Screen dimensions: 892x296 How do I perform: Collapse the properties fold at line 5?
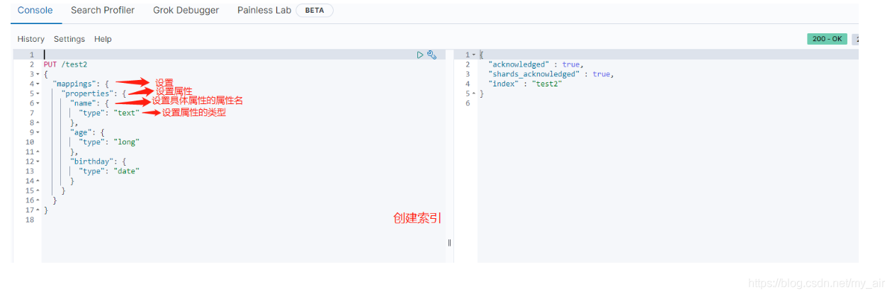click(38, 93)
